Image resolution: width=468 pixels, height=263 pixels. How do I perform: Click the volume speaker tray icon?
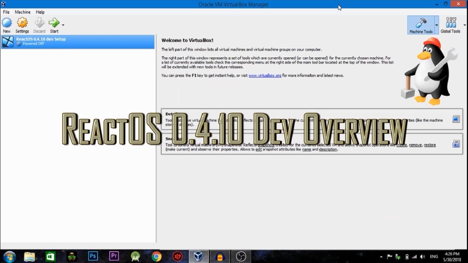[423, 257]
